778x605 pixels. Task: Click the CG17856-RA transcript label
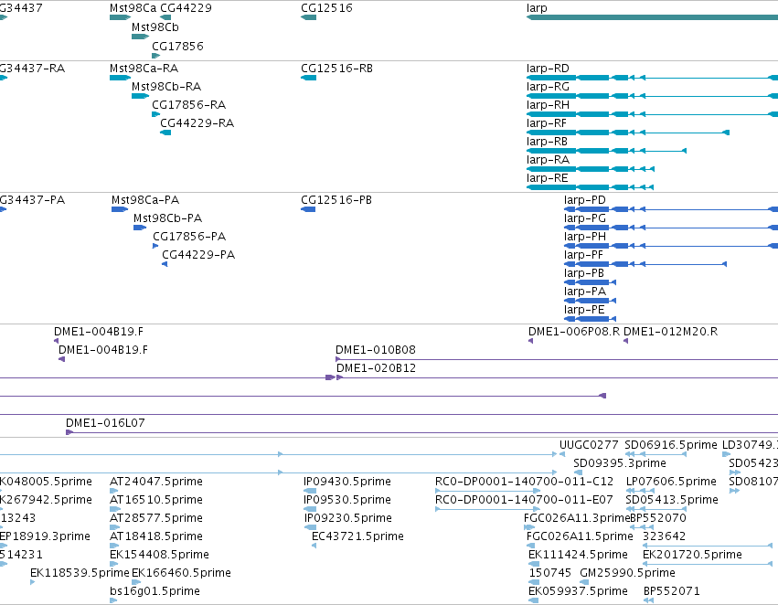(188, 105)
